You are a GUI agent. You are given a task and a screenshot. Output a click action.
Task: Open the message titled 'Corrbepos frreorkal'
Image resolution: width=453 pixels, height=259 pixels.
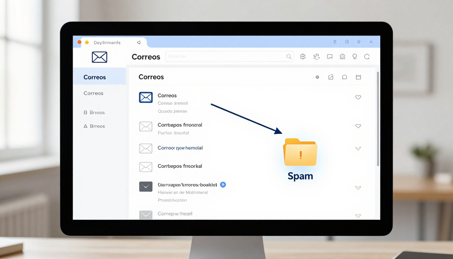(180, 166)
